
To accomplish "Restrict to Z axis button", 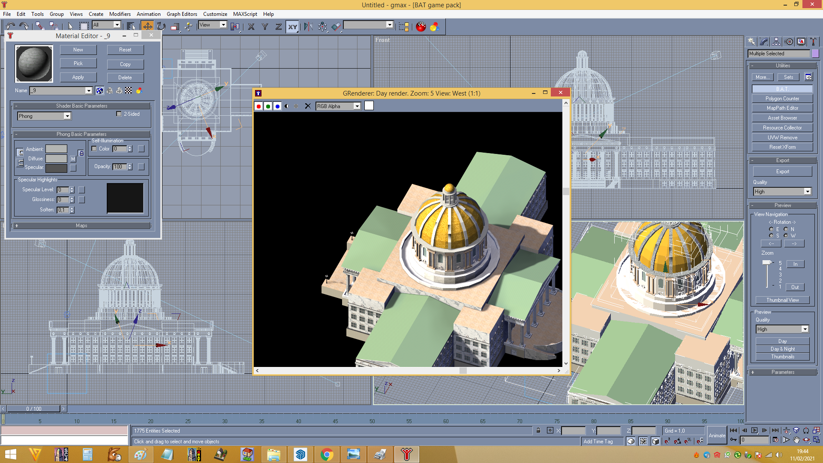I will 279,27.
